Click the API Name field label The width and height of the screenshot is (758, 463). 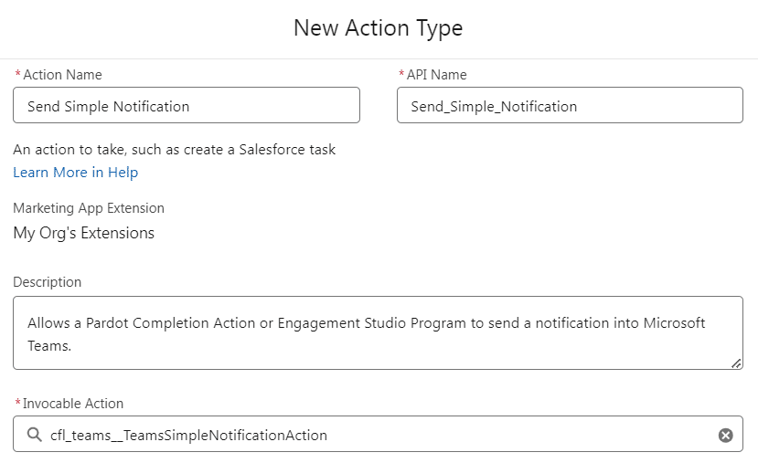coord(436,75)
